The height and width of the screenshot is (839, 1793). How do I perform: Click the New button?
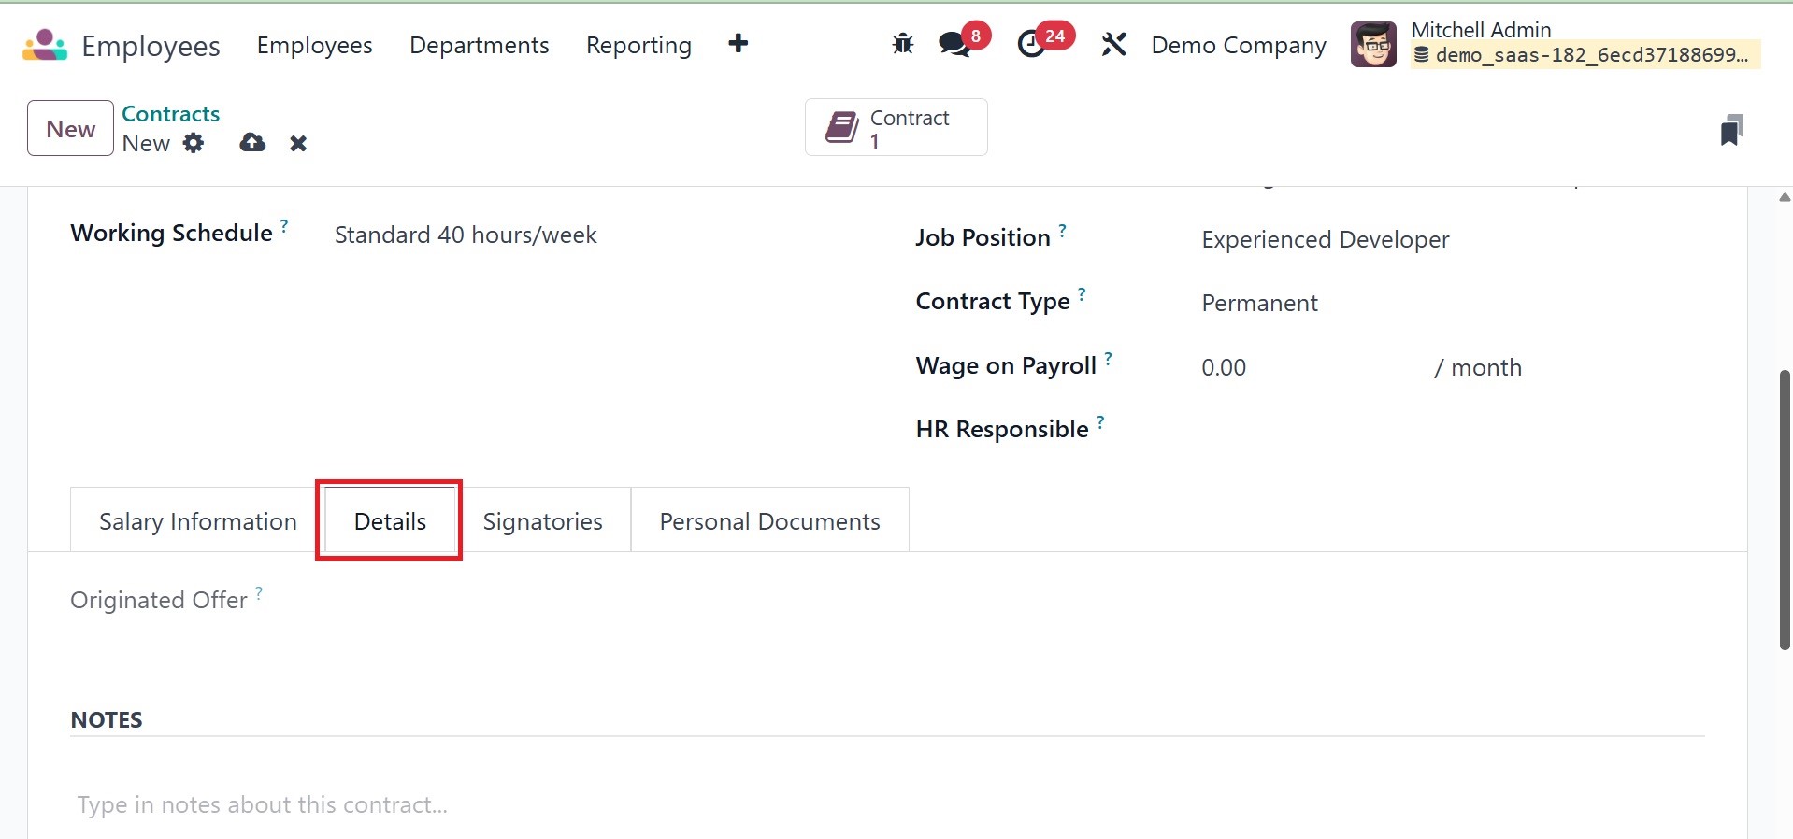(x=70, y=129)
